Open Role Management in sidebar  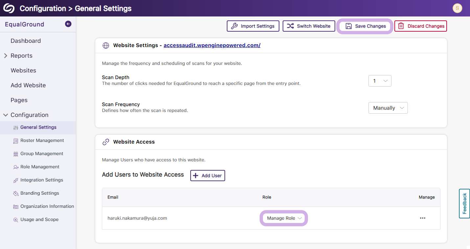coord(40,167)
